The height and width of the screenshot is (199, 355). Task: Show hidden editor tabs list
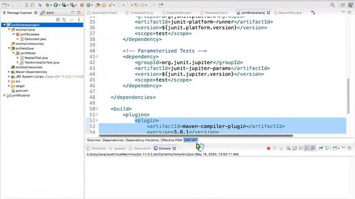(x=313, y=13)
